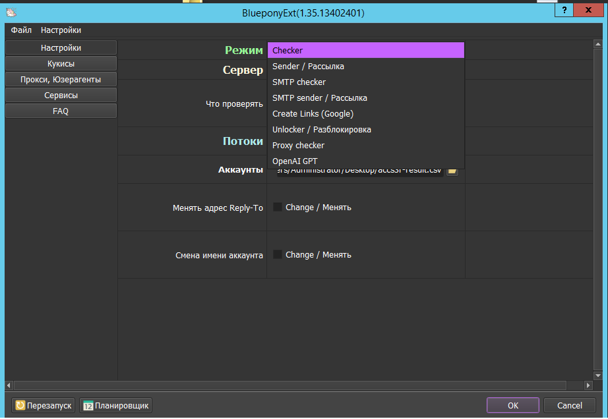
Task: Click the Аккаунты label
Action: point(241,169)
